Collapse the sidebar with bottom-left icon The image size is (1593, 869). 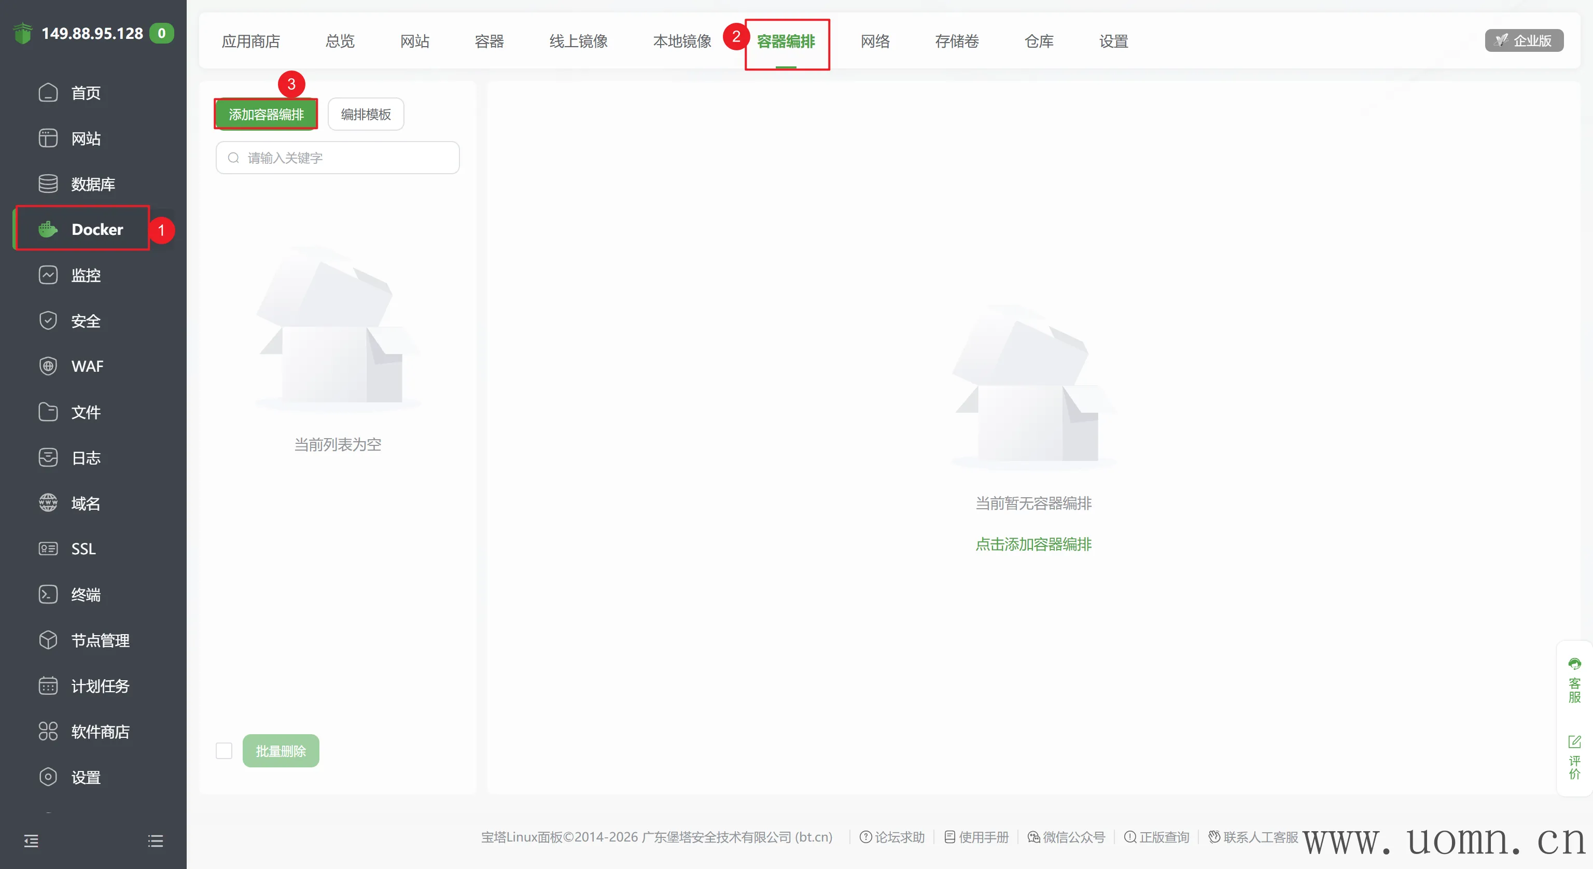pyautogui.click(x=31, y=841)
